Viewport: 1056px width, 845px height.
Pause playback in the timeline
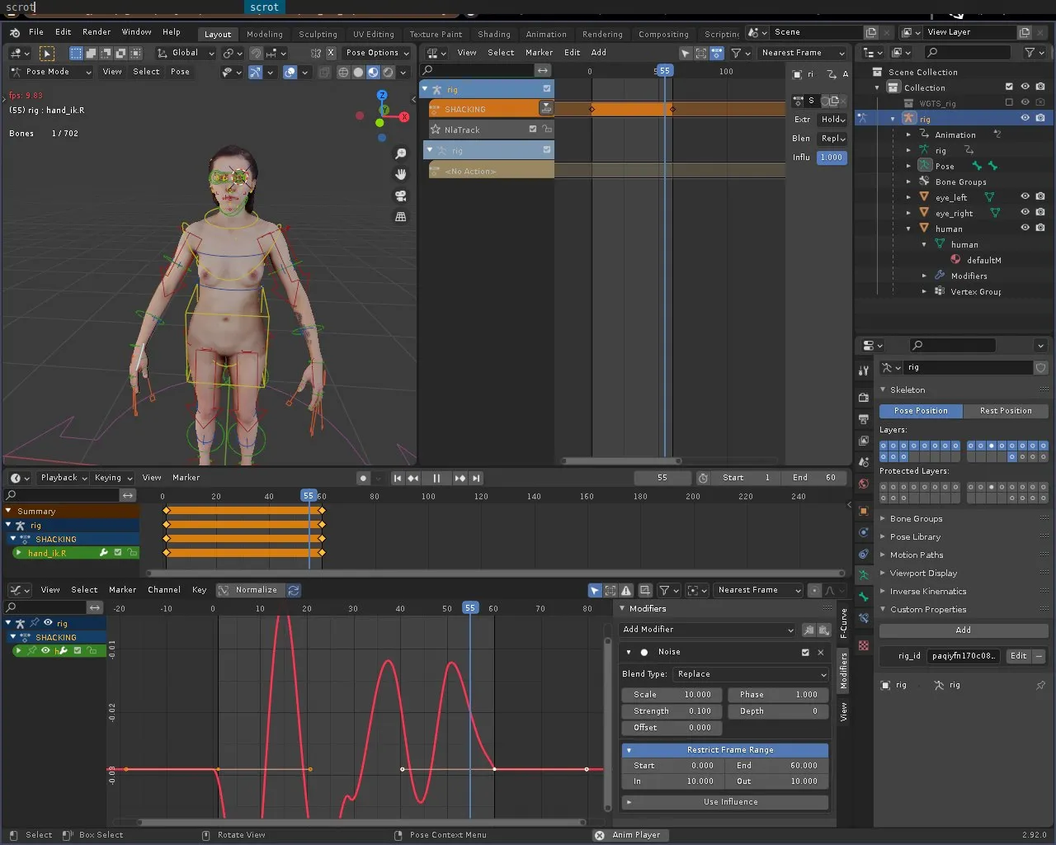[x=436, y=478]
